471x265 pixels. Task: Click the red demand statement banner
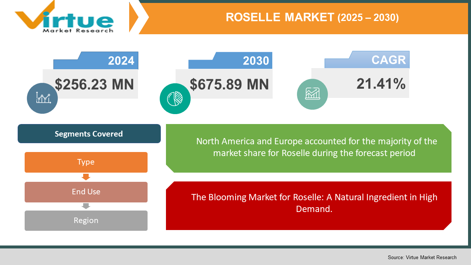coord(309,205)
